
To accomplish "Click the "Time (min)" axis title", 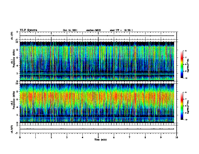I will [x=101, y=140].
